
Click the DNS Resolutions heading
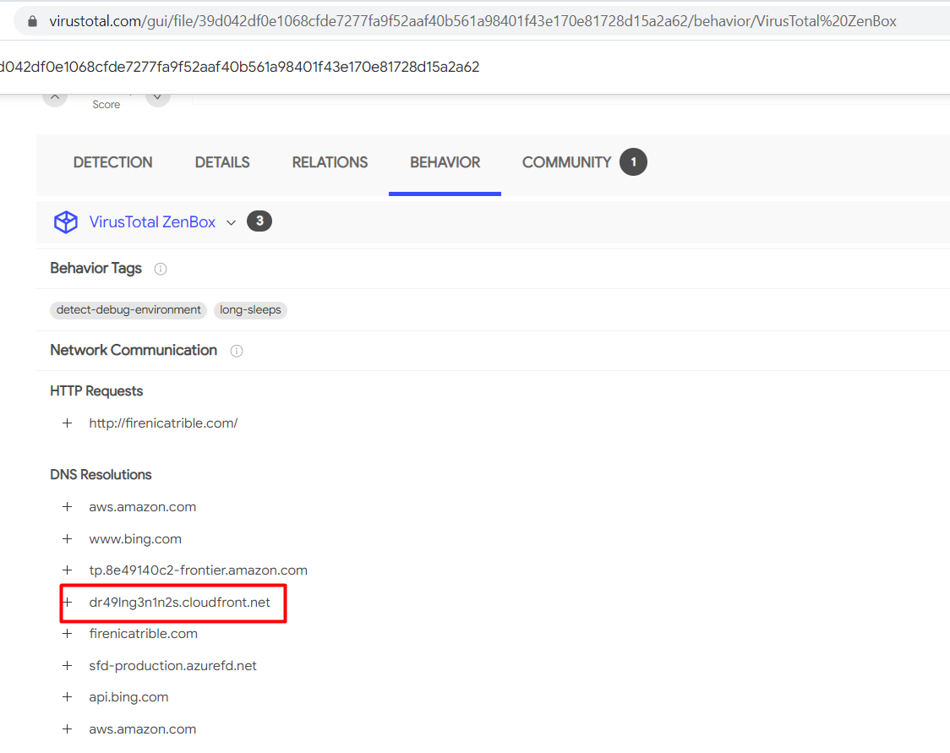[101, 474]
